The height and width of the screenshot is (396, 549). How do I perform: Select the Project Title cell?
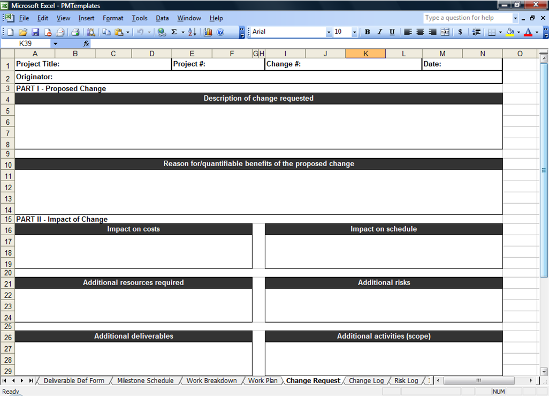(x=93, y=64)
